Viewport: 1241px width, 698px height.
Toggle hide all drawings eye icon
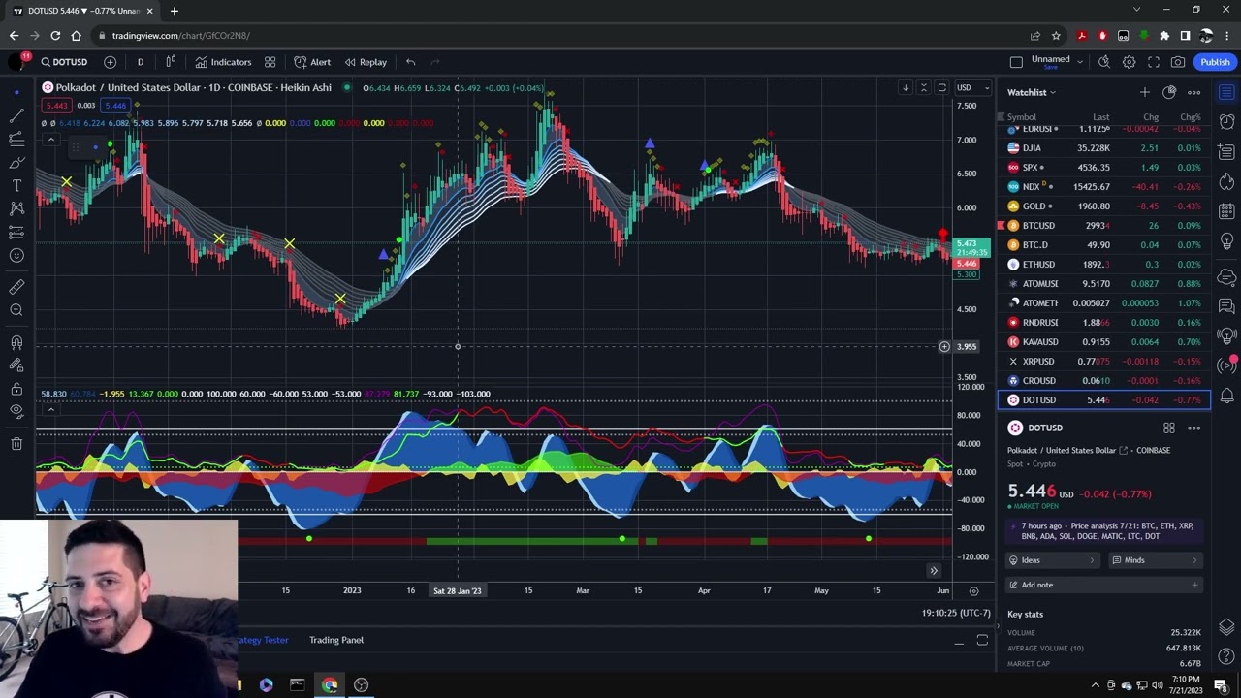16,411
